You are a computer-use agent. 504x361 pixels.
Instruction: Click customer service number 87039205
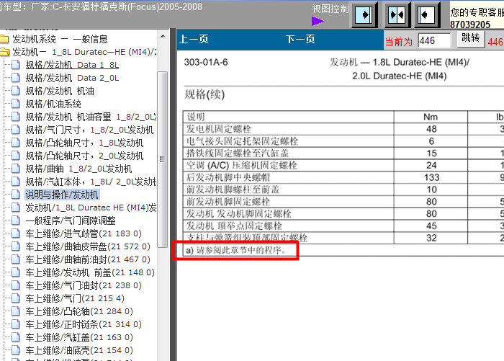(x=470, y=24)
